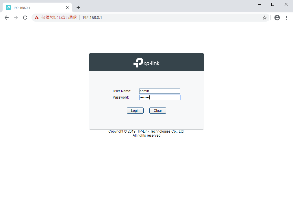Minimize the Chrome window
The image size is (293, 211).
259,4
